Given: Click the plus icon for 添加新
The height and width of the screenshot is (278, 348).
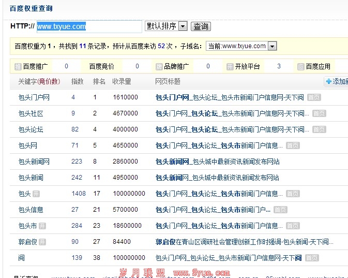Looking at the screenshot, I should click(x=329, y=82).
